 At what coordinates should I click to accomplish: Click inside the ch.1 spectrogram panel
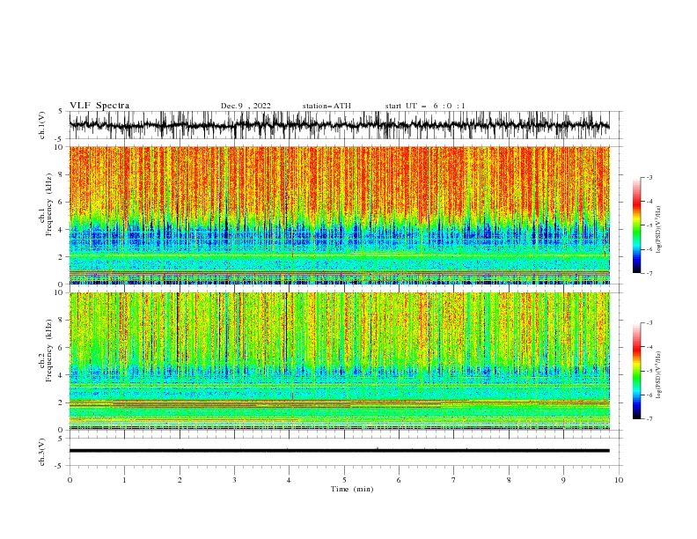click(x=339, y=215)
